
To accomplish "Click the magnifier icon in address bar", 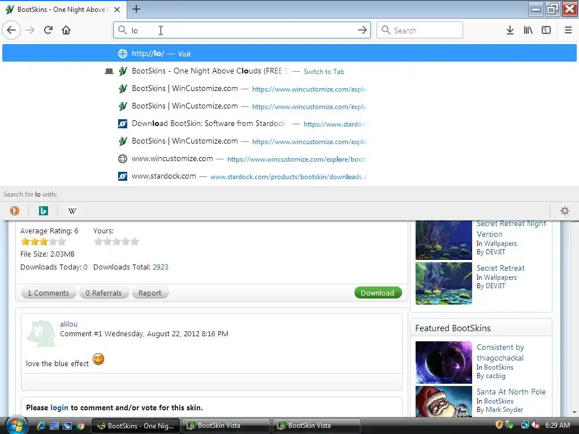I will [122, 30].
